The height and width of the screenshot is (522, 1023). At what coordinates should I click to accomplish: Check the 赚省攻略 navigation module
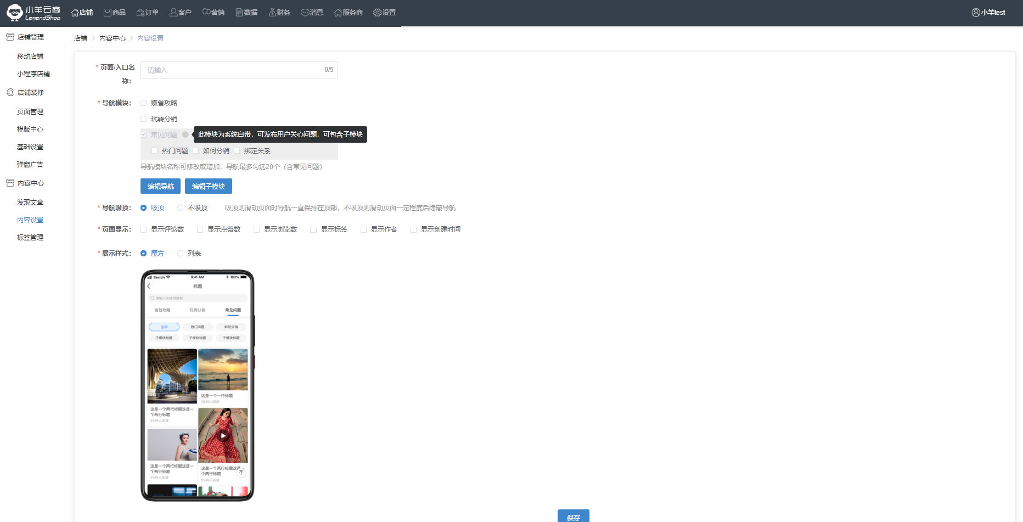[144, 103]
